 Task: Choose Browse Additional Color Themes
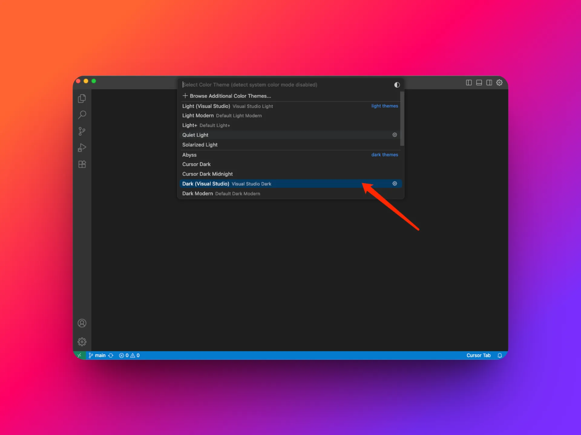[290, 96]
